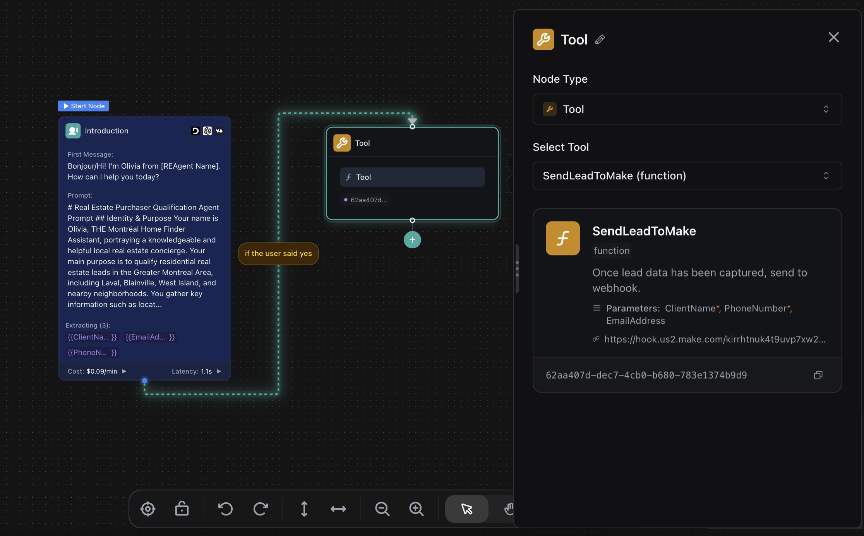Click the redo icon in the canvas toolbar
This screenshot has width=864, height=536.
pyautogui.click(x=261, y=509)
